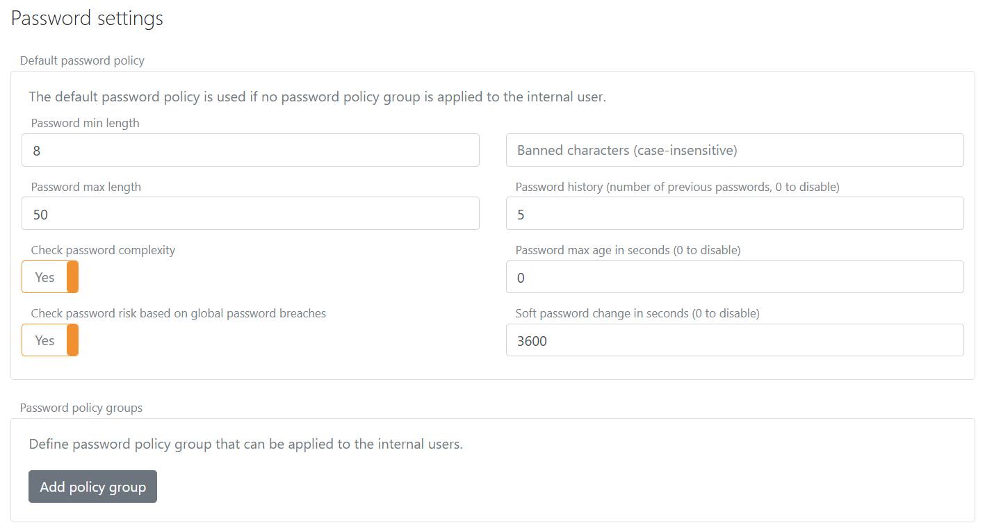Screen dimensions: 985x532
Task: Click the Banned characters input field
Action: [x=734, y=150]
